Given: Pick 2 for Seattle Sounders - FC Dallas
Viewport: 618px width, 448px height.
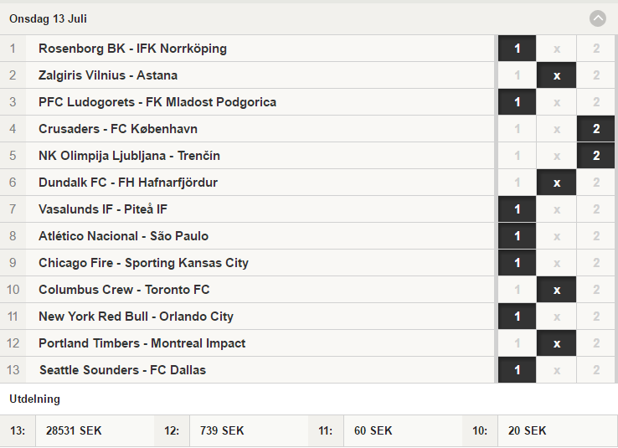Looking at the screenshot, I should [x=595, y=370].
